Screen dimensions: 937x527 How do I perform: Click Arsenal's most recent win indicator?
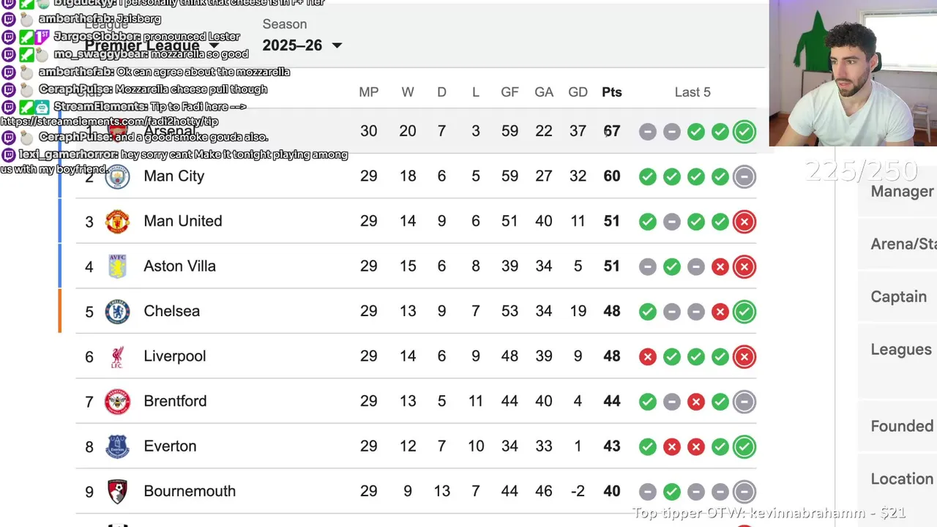click(x=744, y=132)
